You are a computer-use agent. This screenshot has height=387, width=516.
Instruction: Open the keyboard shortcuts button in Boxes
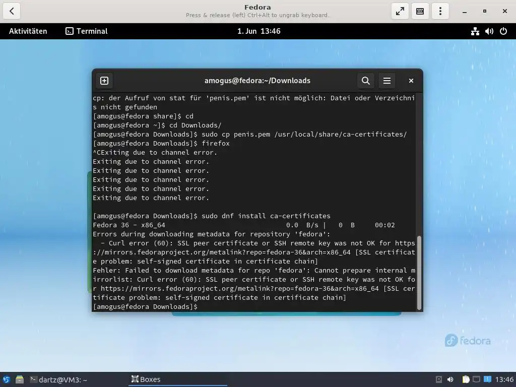click(x=420, y=11)
